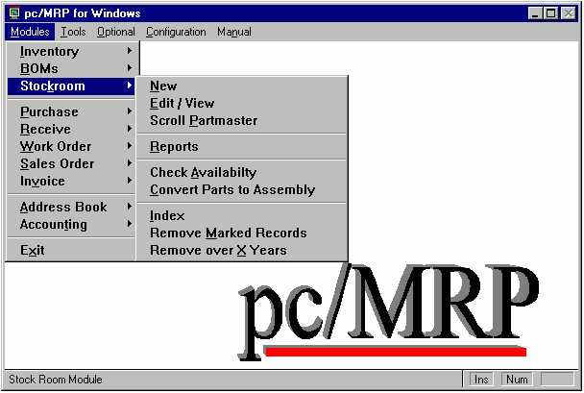Select Address Book in Modules menu
The width and height of the screenshot is (584, 393).
tap(71, 207)
